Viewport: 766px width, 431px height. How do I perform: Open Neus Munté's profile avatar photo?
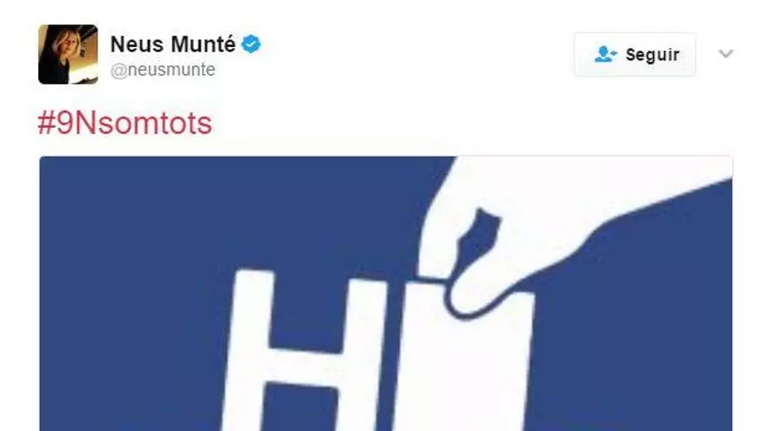coord(68,54)
